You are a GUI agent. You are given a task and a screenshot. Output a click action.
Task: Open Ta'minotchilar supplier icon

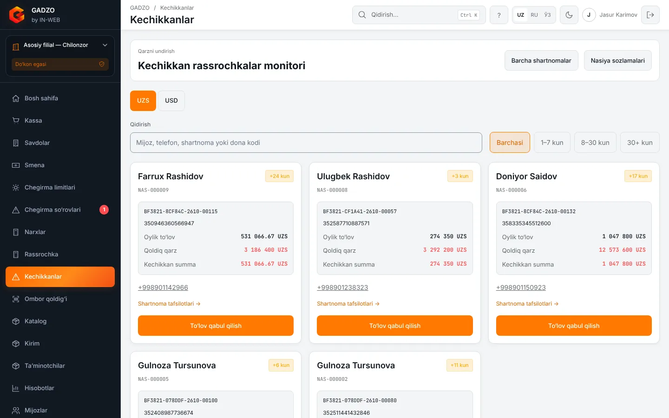tap(16, 366)
